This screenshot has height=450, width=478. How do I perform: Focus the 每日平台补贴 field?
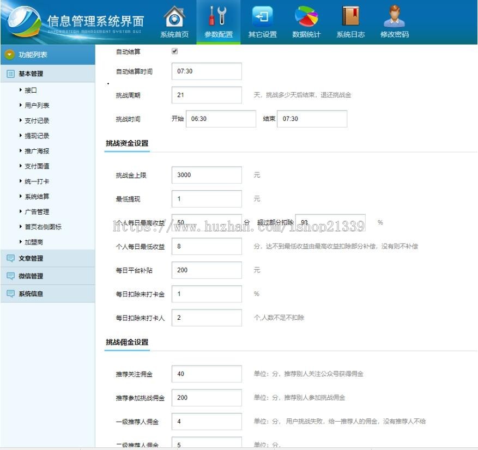click(207, 270)
